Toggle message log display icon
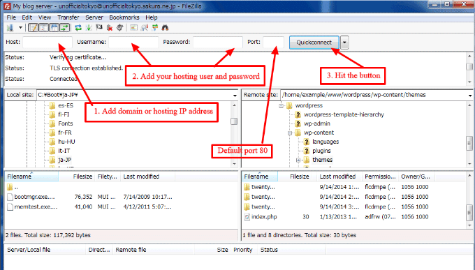The image size is (475, 270). (x=33, y=28)
